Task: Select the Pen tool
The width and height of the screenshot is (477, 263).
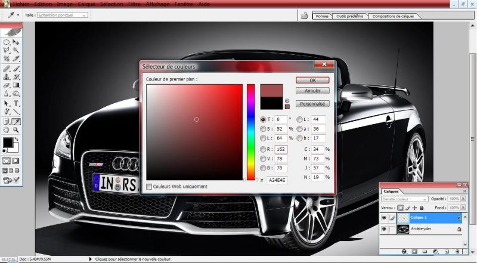Action: coord(7,112)
